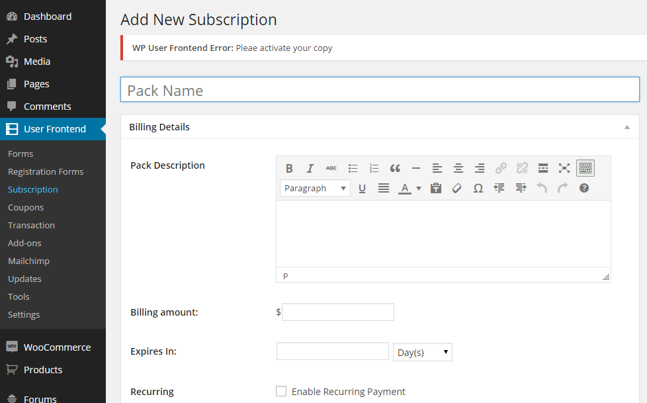Insert a special character (omega)
Screen dimensions: 647x403
(x=478, y=189)
